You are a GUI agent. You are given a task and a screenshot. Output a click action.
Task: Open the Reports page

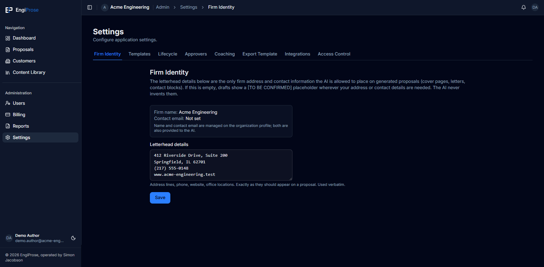tap(40, 126)
